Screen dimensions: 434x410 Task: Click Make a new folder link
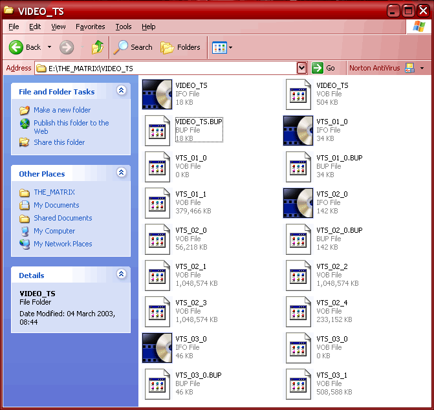click(62, 110)
